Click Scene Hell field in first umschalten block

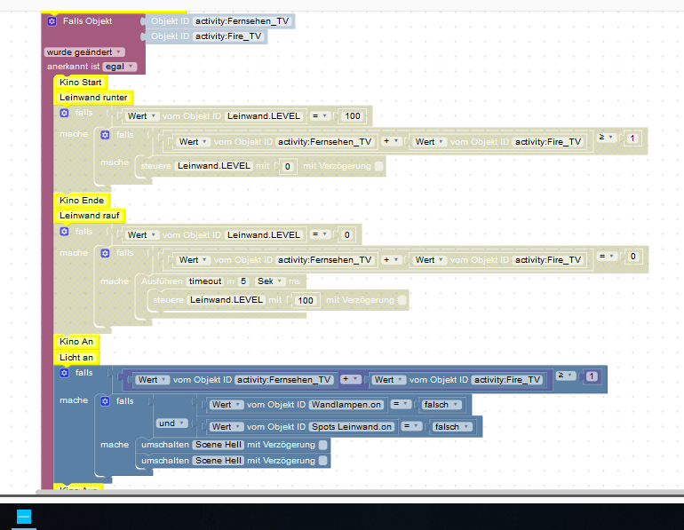tap(219, 445)
